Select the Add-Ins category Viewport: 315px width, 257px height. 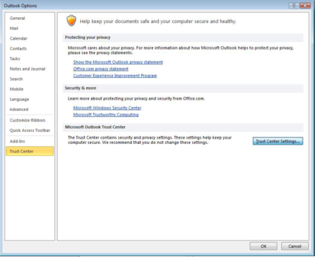(x=30, y=141)
